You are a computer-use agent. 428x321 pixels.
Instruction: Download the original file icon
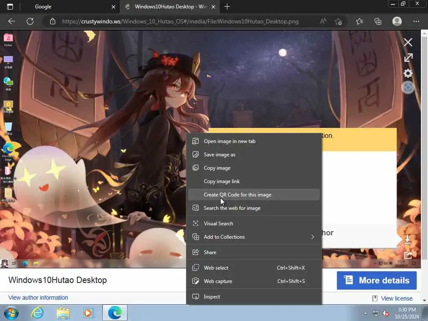click(x=408, y=239)
